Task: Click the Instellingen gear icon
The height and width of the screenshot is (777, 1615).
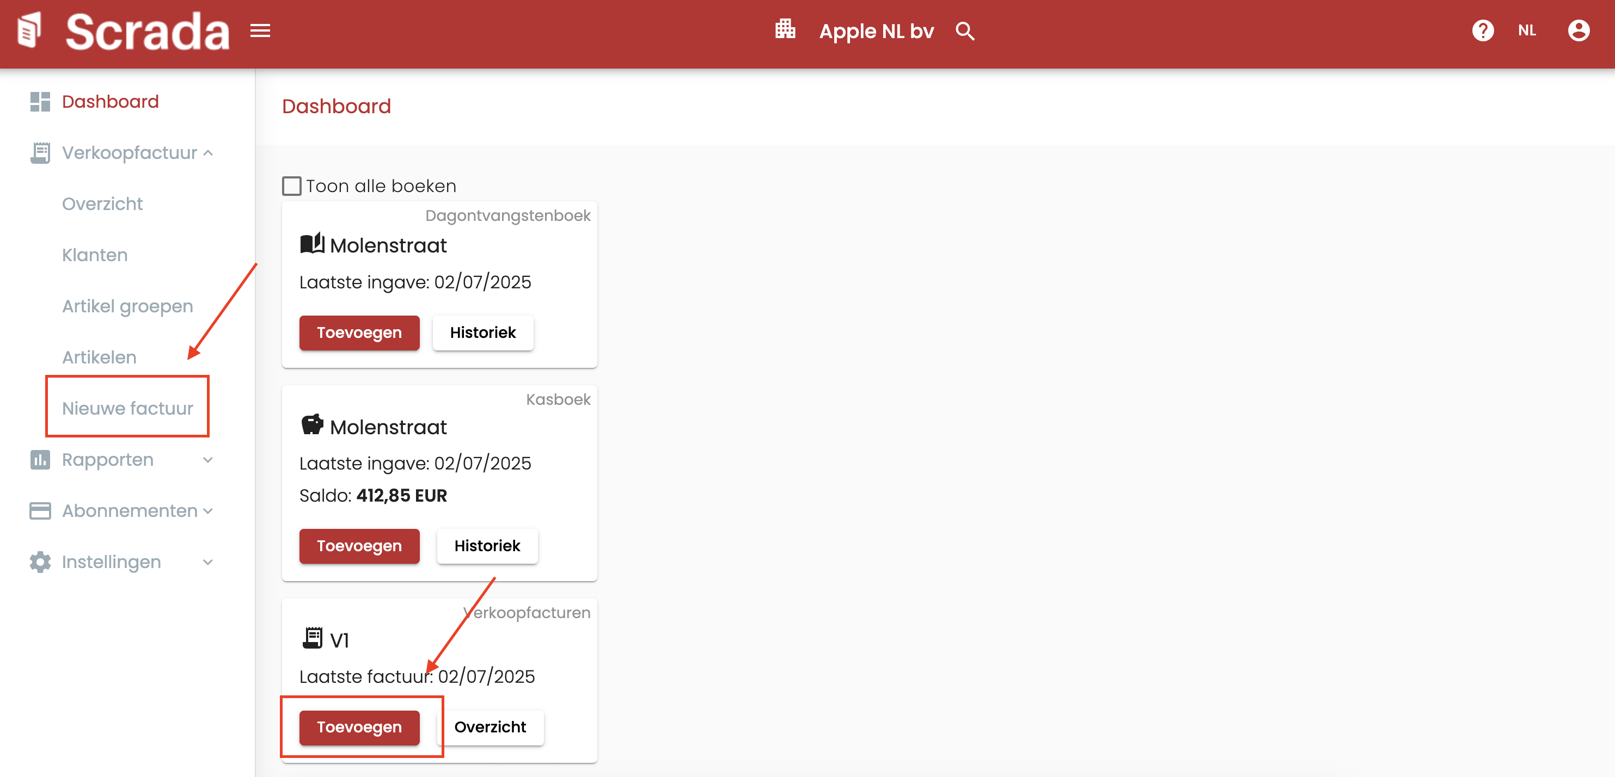Action: (x=40, y=562)
